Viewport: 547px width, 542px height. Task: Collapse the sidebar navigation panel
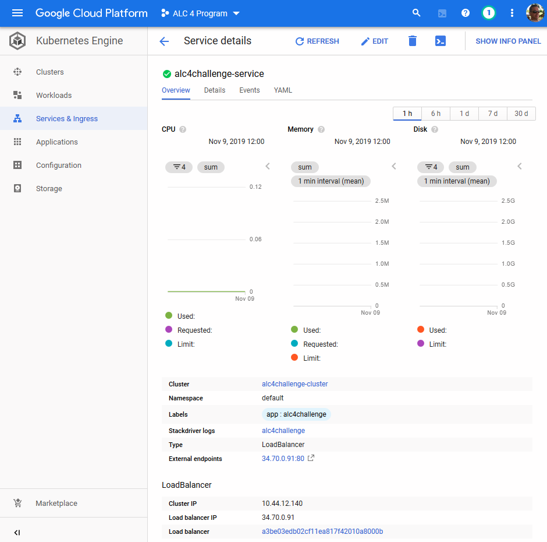(17, 532)
